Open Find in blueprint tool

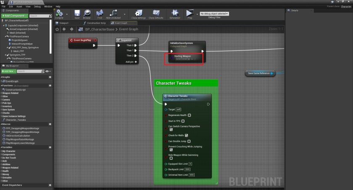coord(100,13)
